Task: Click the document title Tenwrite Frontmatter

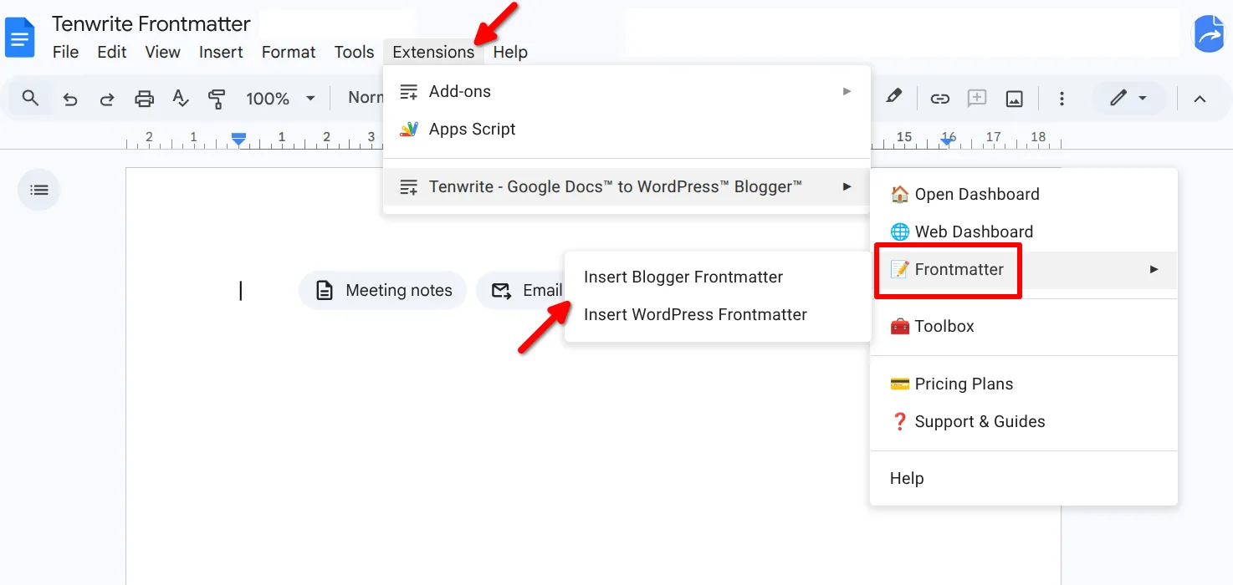Action: 151,23
